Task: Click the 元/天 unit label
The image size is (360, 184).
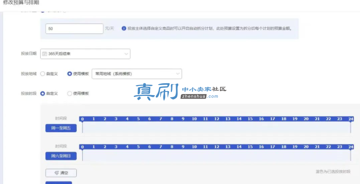Action: click(109, 29)
